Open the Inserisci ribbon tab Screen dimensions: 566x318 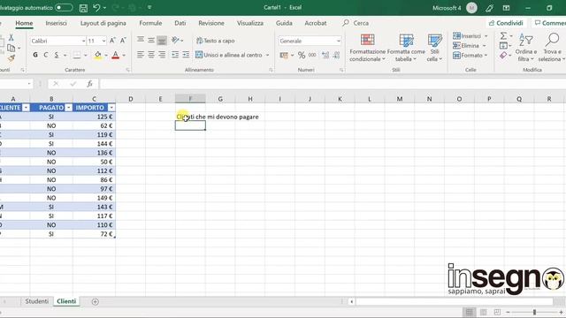pos(56,23)
